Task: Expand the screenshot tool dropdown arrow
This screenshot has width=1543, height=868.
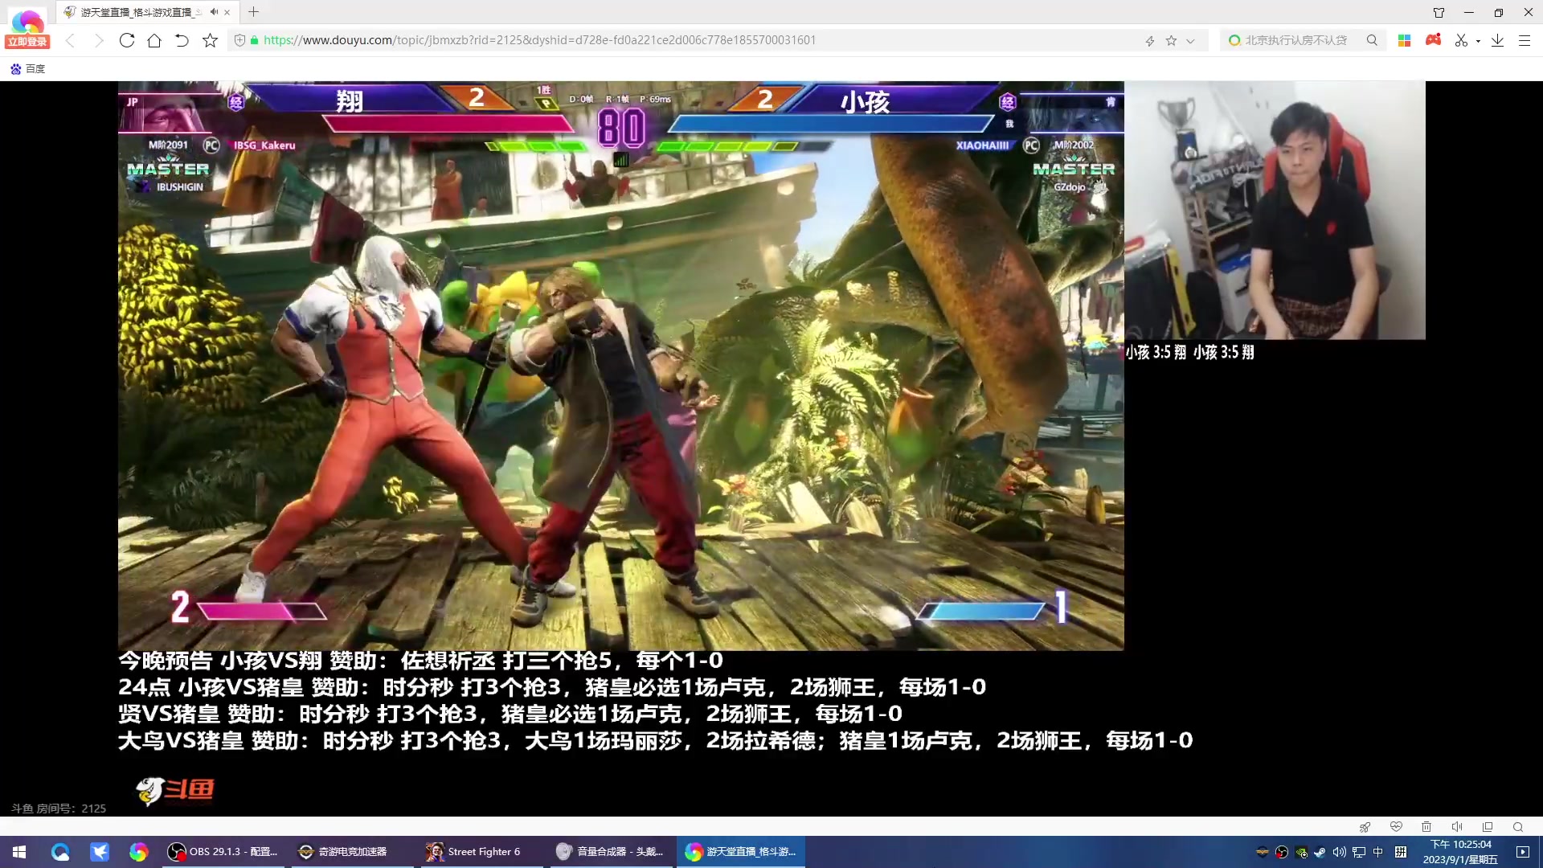Action: [1479, 41]
